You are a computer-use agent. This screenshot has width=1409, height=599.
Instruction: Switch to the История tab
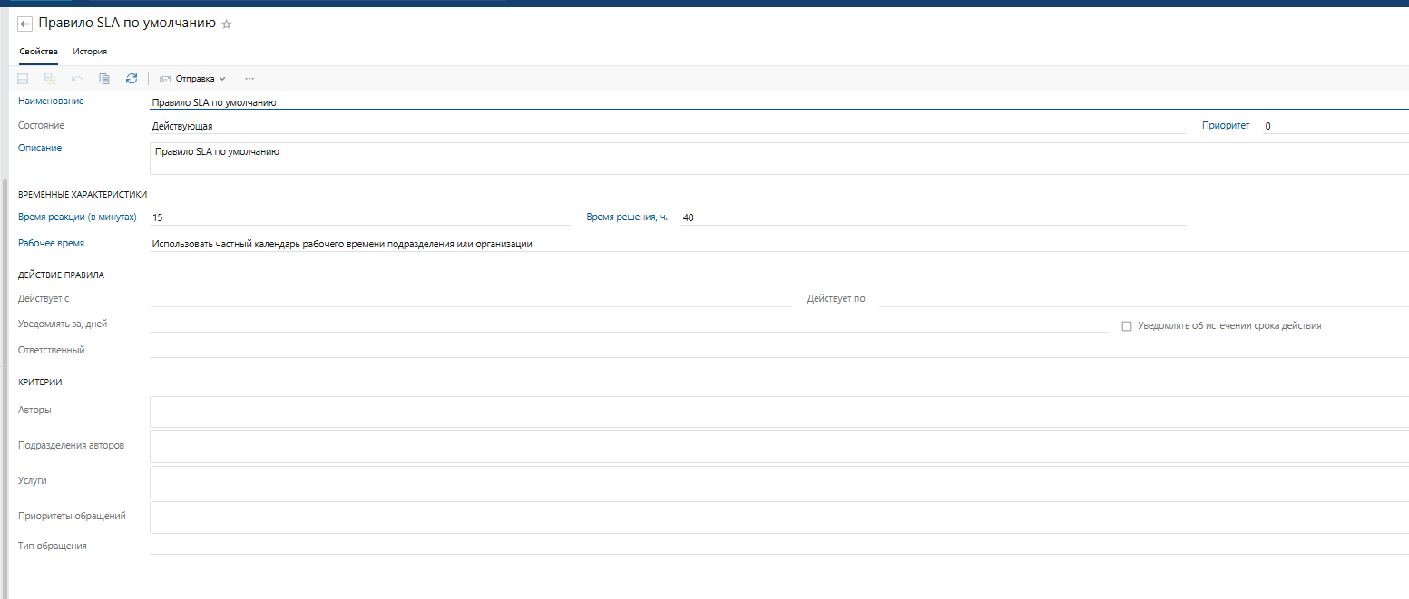(90, 52)
